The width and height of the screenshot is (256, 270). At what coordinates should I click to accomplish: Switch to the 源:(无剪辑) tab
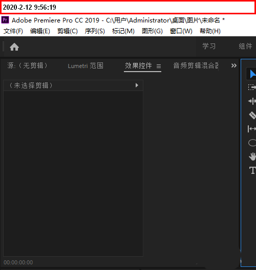27,66
